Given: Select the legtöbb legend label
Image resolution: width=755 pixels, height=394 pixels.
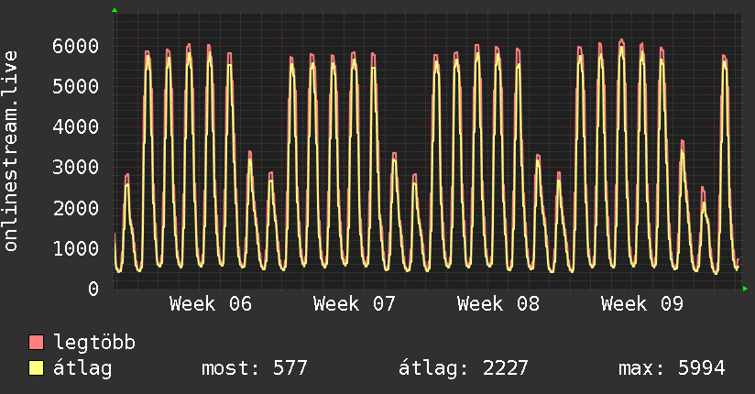Looking at the screenshot, I should tap(94, 342).
